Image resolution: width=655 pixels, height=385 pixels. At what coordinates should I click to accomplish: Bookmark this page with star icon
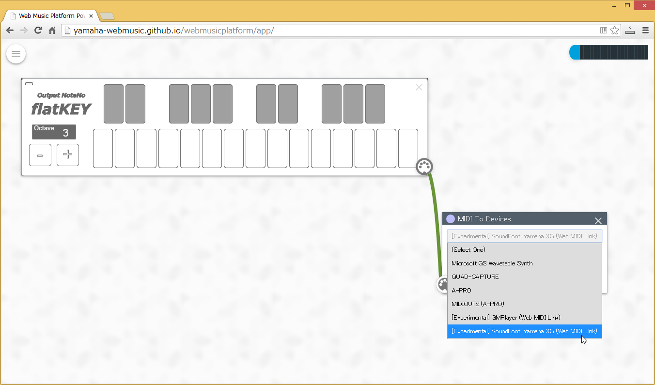tap(615, 31)
